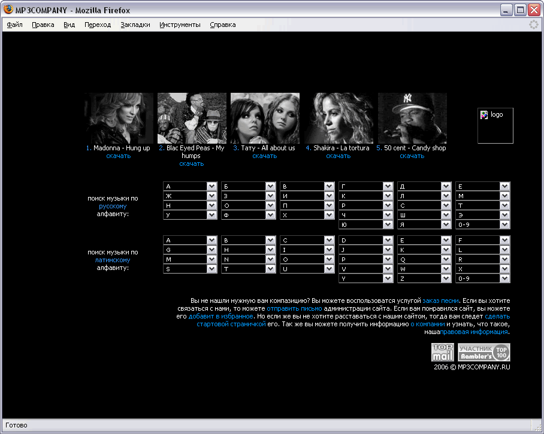Click the 5. 50 cent - Candy shop caption

click(x=412, y=148)
